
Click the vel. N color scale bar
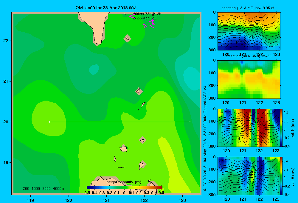[x=282, y=127]
